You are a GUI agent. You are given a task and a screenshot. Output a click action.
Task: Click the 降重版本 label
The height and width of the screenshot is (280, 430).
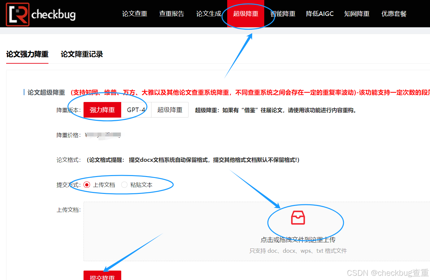click(x=69, y=110)
